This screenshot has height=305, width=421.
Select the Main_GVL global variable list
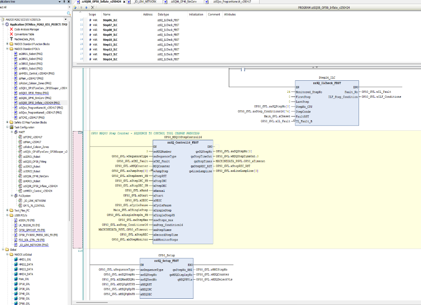tap(24, 279)
